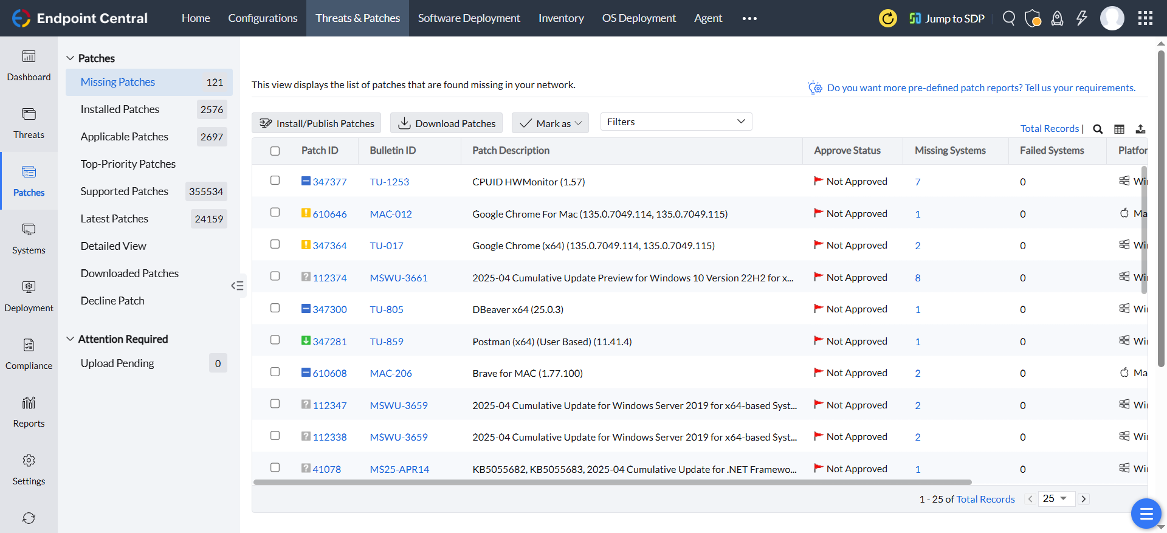This screenshot has width=1167, height=533.
Task: Open the Threats sidebar section
Action: (x=29, y=123)
